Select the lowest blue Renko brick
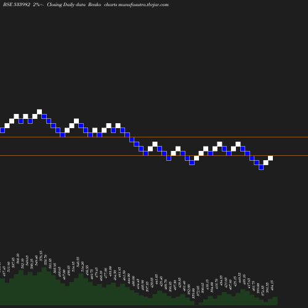The image size is (308, 308). tap(261, 168)
